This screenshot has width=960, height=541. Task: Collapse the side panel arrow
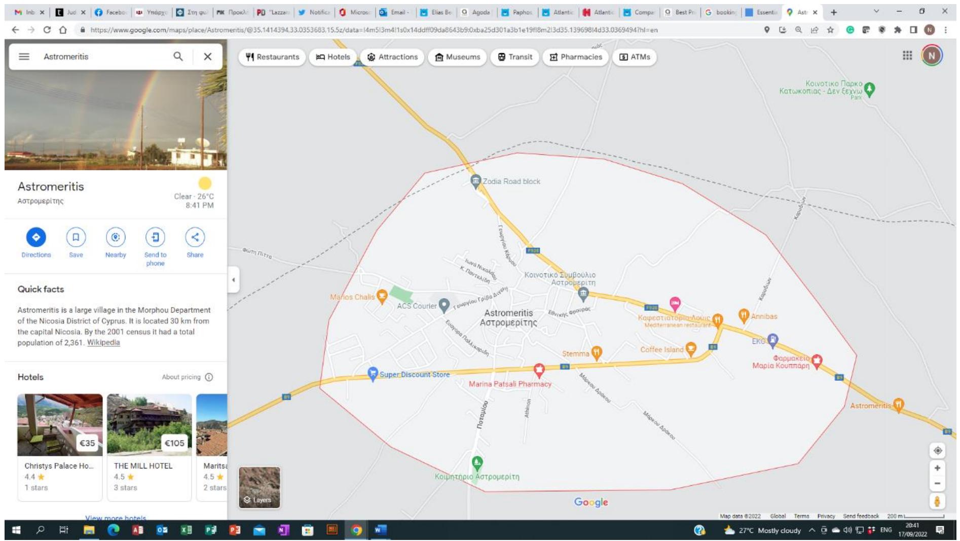point(233,279)
